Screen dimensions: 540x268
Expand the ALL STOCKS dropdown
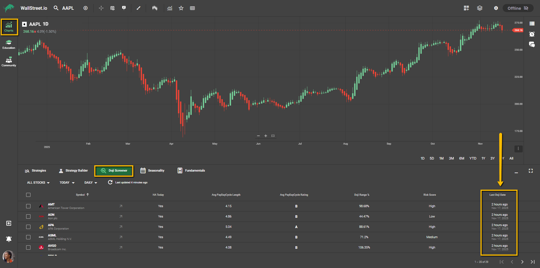pyautogui.click(x=38, y=182)
